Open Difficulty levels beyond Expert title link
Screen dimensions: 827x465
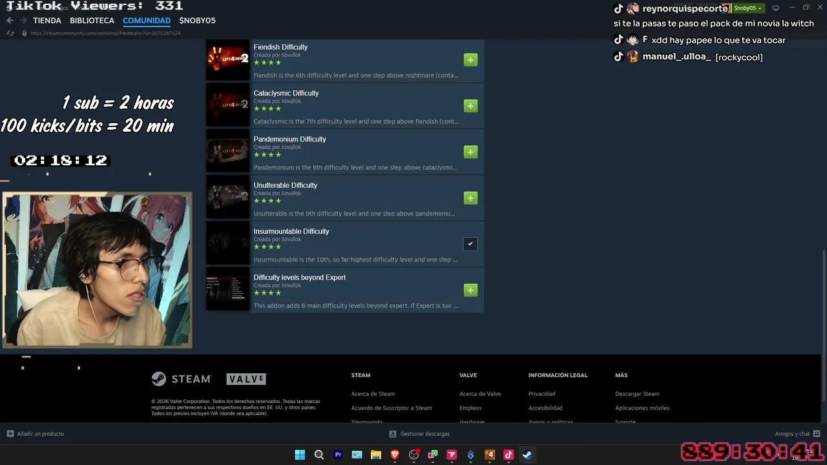[x=299, y=277]
